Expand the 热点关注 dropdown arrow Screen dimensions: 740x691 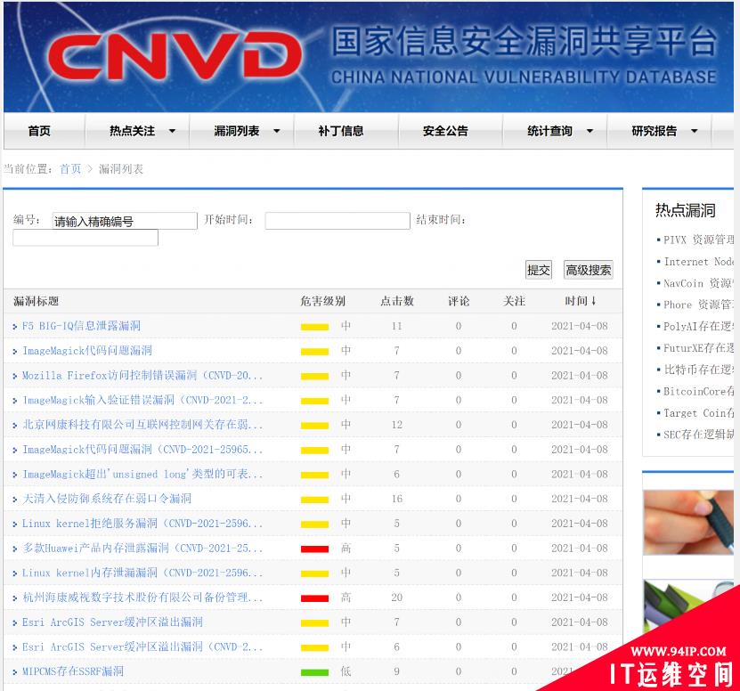(x=172, y=131)
